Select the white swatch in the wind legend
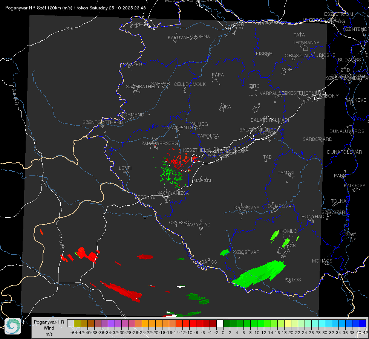 [x=220, y=323]
